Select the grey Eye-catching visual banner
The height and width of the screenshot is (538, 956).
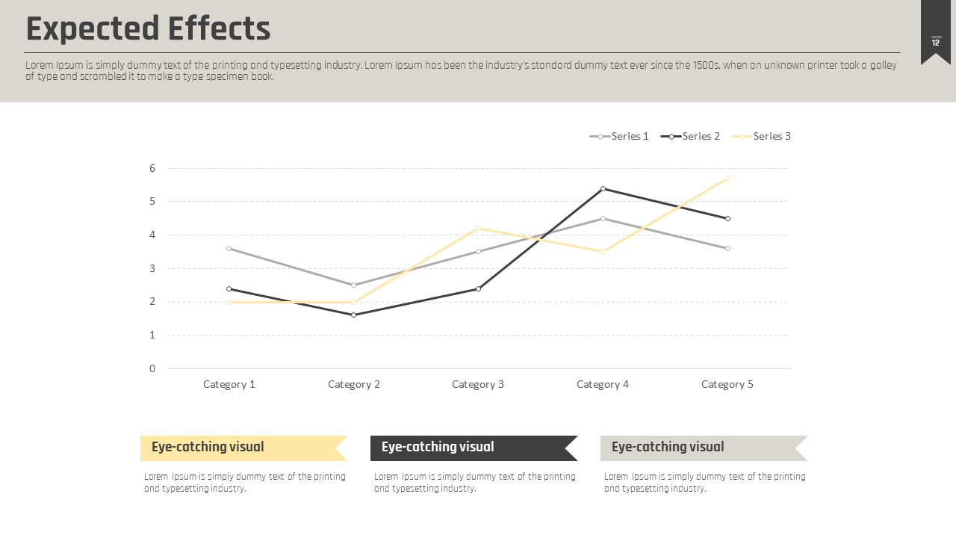[704, 448]
